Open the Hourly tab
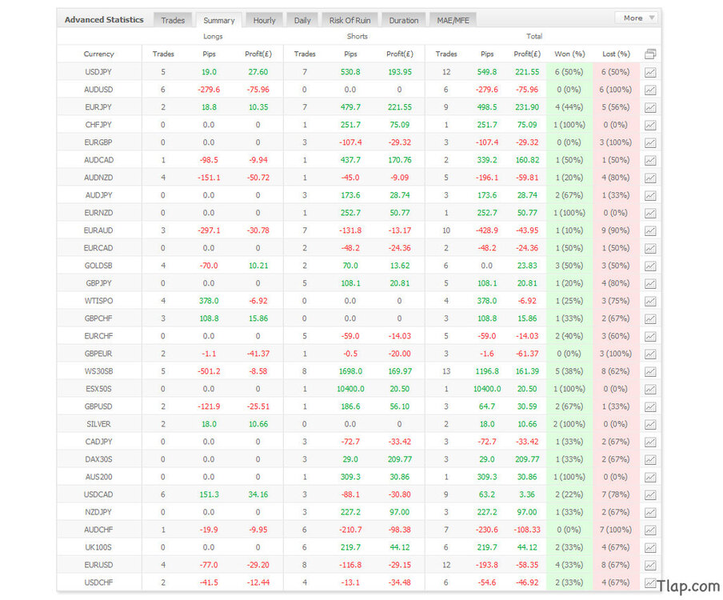 [x=264, y=20]
